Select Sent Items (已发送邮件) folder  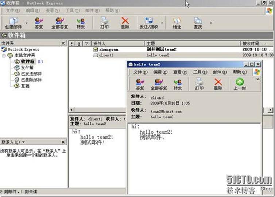click(x=31, y=73)
